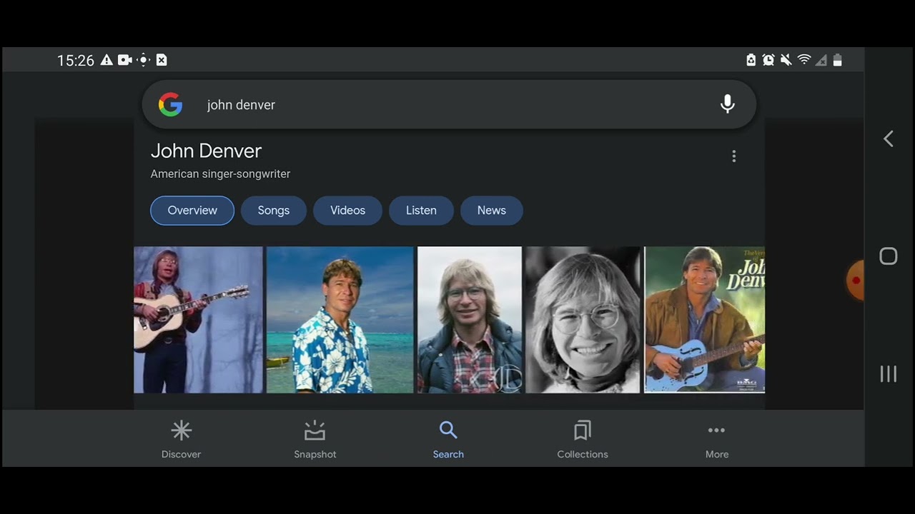Switch to the News chip
The width and height of the screenshot is (915, 514).
492,211
